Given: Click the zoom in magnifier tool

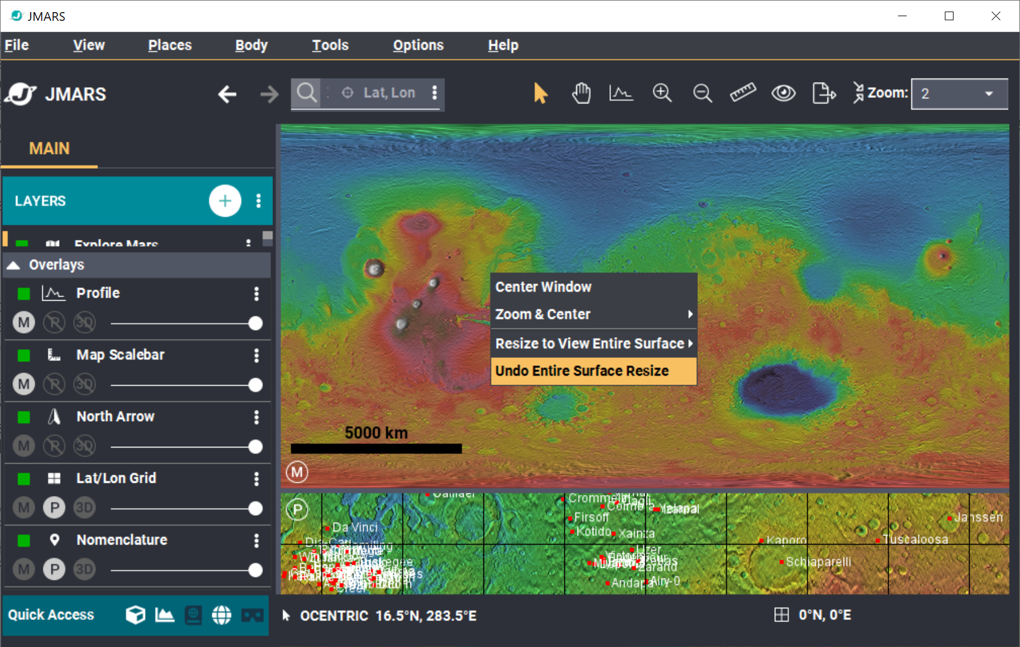Looking at the screenshot, I should (x=662, y=93).
